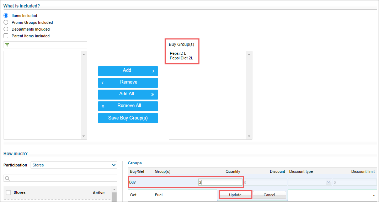Click the Add All button

coord(128,94)
